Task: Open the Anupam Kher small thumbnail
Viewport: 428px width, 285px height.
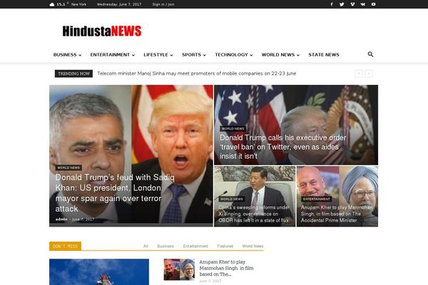Action: pyautogui.click(x=179, y=269)
